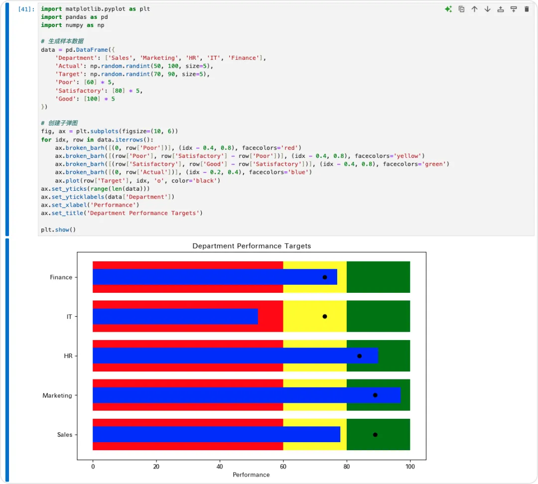Click the ax.set_yticklabels(data['Department']) line
538x484 pixels.
(x=108, y=197)
